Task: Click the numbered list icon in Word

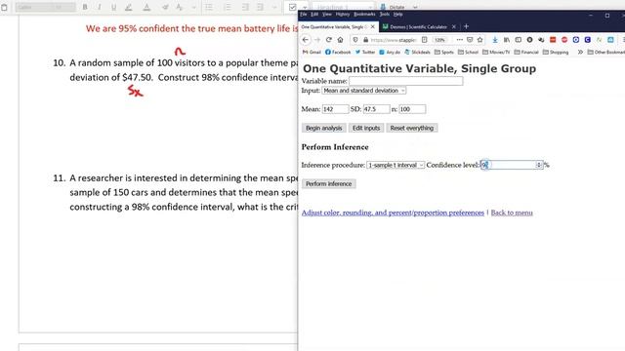Action: click(228, 7)
